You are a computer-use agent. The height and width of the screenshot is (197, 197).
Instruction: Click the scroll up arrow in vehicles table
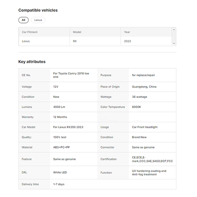click(x=174, y=30)
